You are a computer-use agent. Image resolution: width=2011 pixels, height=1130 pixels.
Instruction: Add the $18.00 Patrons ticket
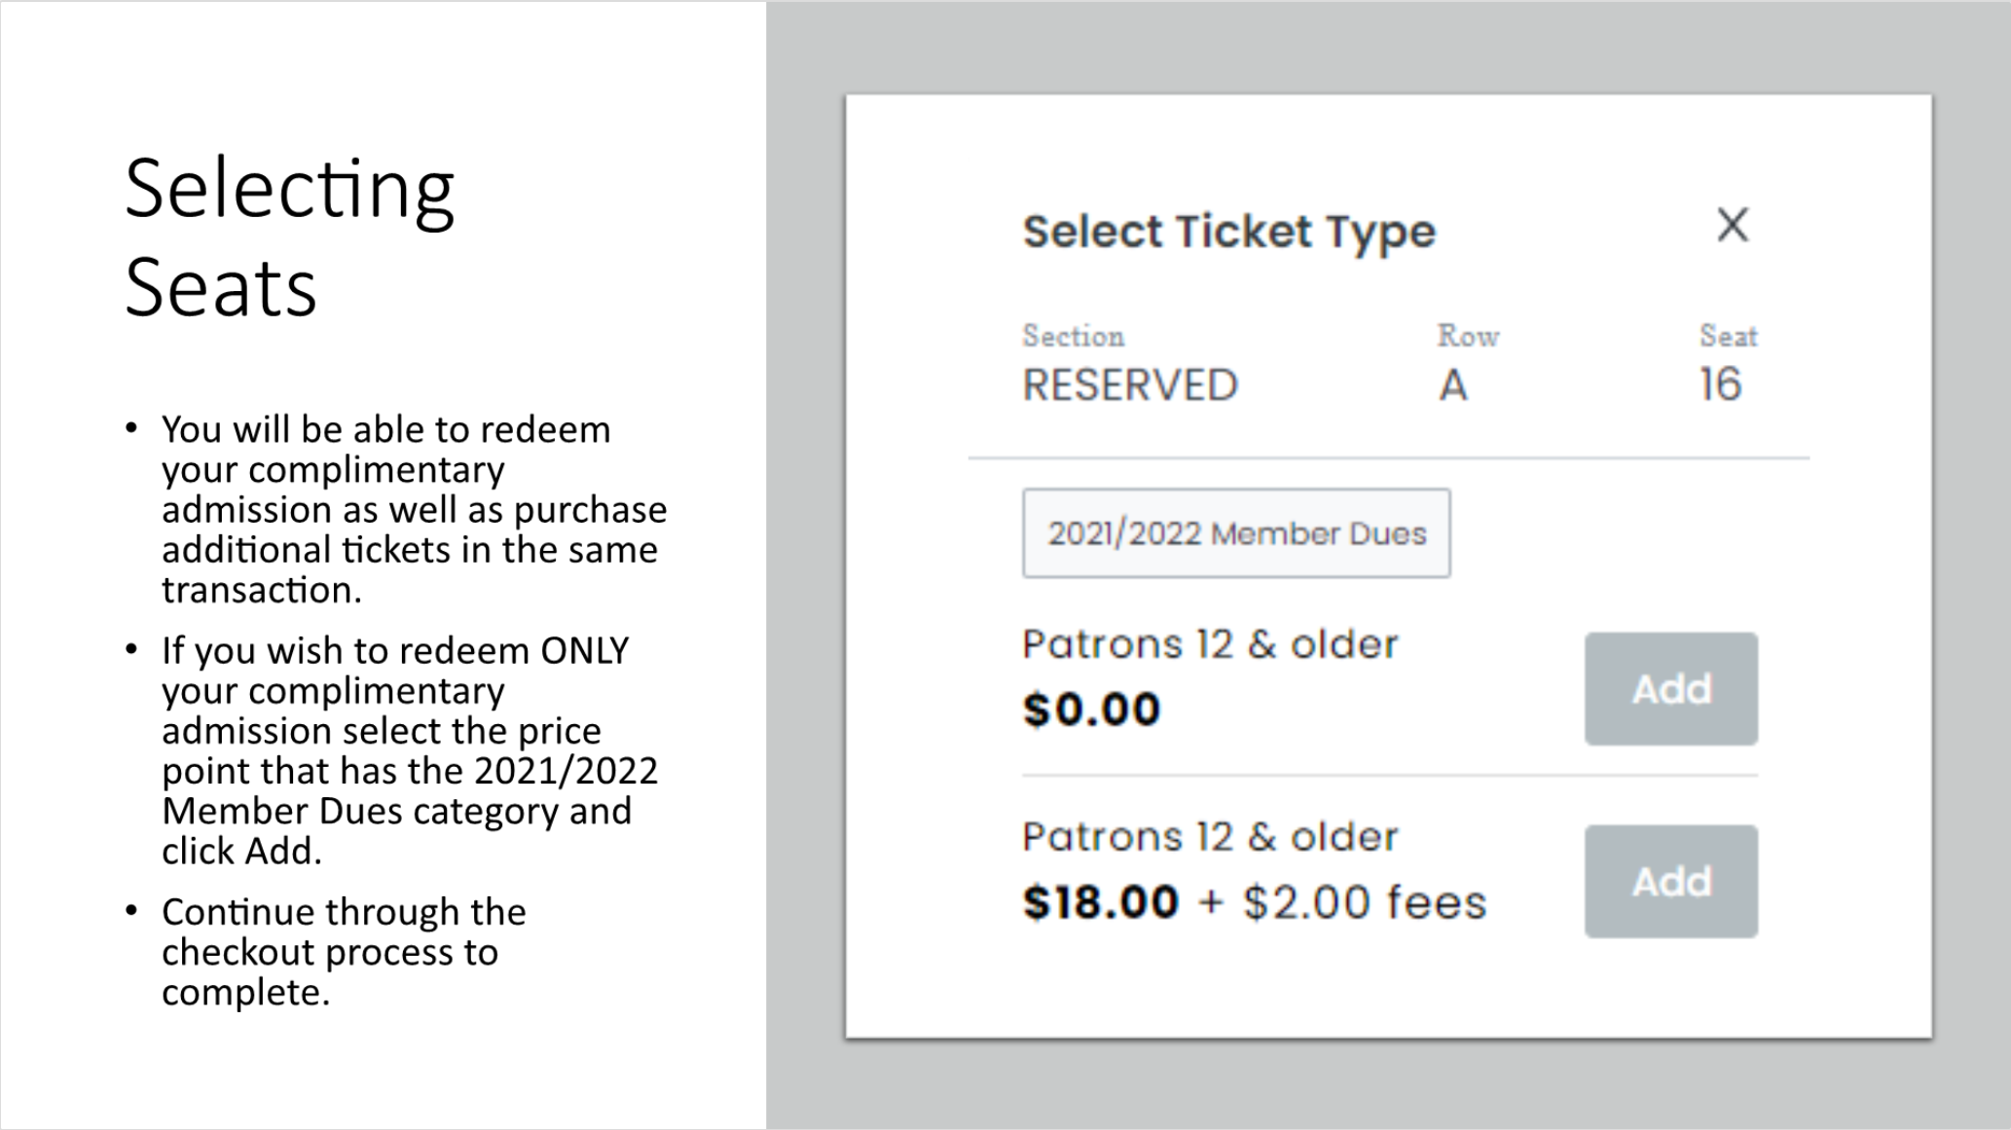(x=1670, y=882)
